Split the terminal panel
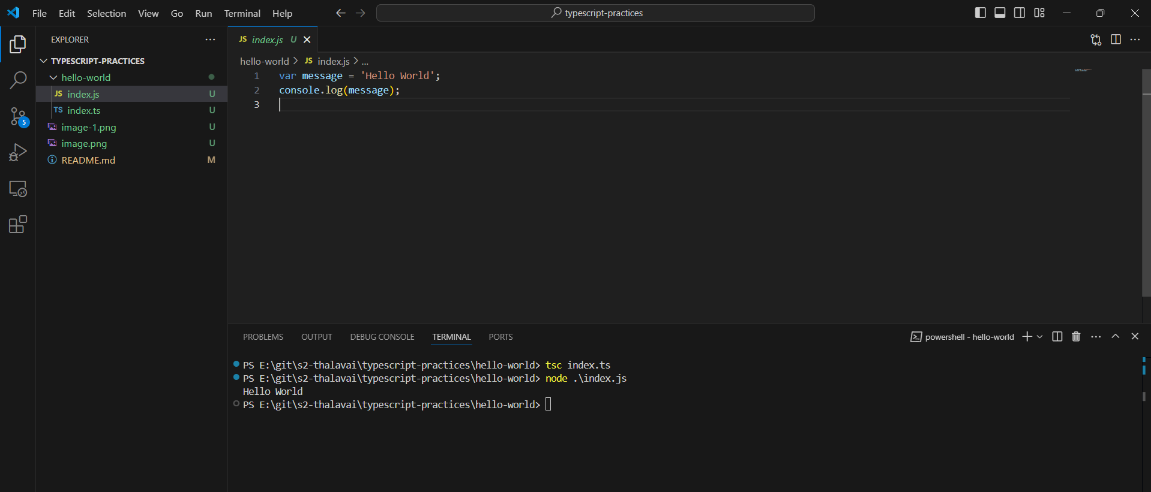This screenshot has width=1151, height=492. point(1057,337)
